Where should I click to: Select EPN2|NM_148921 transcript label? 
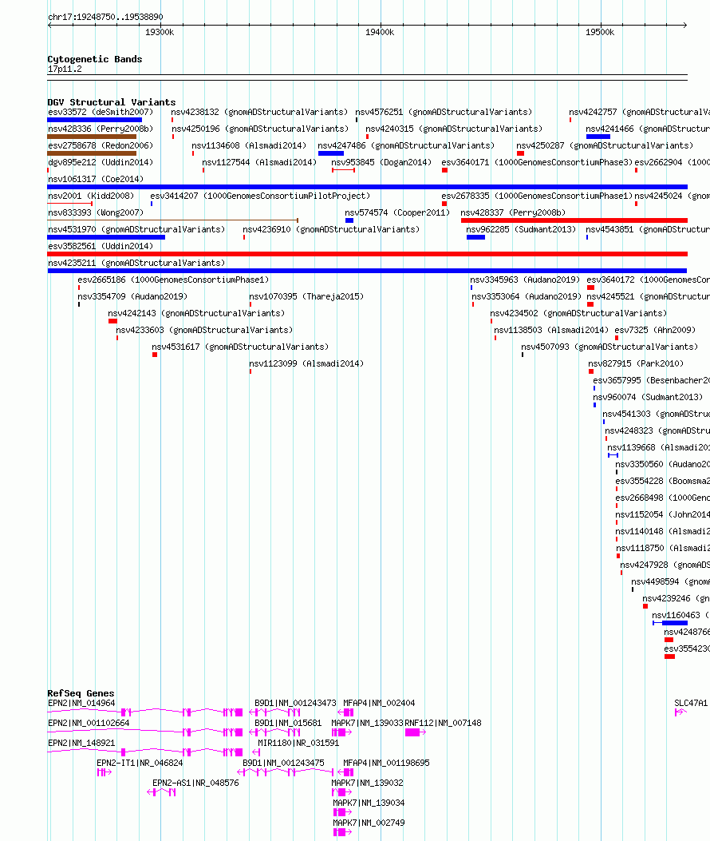[x=81, y=743]
